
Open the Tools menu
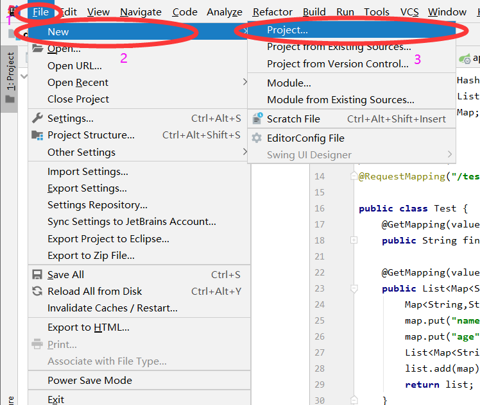pyautogui.click(x=377, y=12)
